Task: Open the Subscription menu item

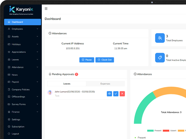Action: (x=22, y=127)
